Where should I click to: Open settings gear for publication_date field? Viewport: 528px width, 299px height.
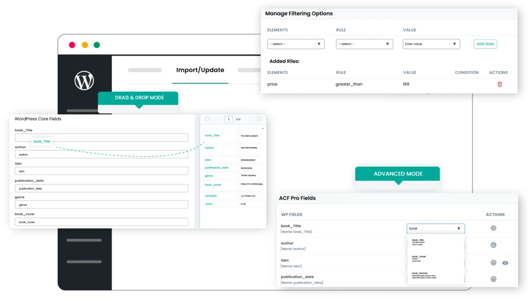tap(493, 278)
